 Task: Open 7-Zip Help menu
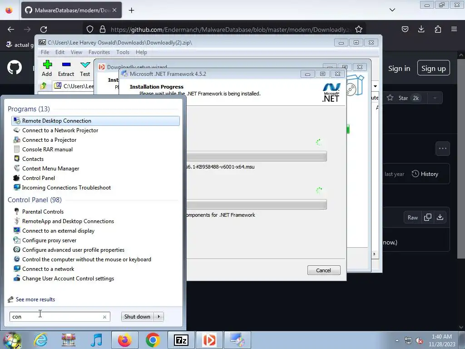click(x=141, y=52)
